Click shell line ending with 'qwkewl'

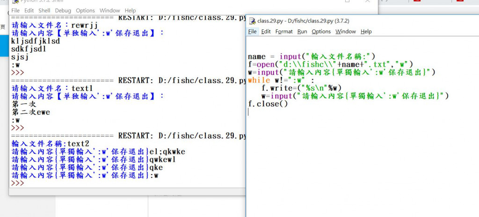click(x=94, y=160)
